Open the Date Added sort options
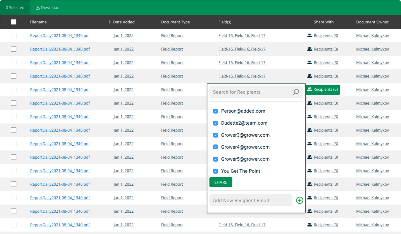 (x=124, y=22)
